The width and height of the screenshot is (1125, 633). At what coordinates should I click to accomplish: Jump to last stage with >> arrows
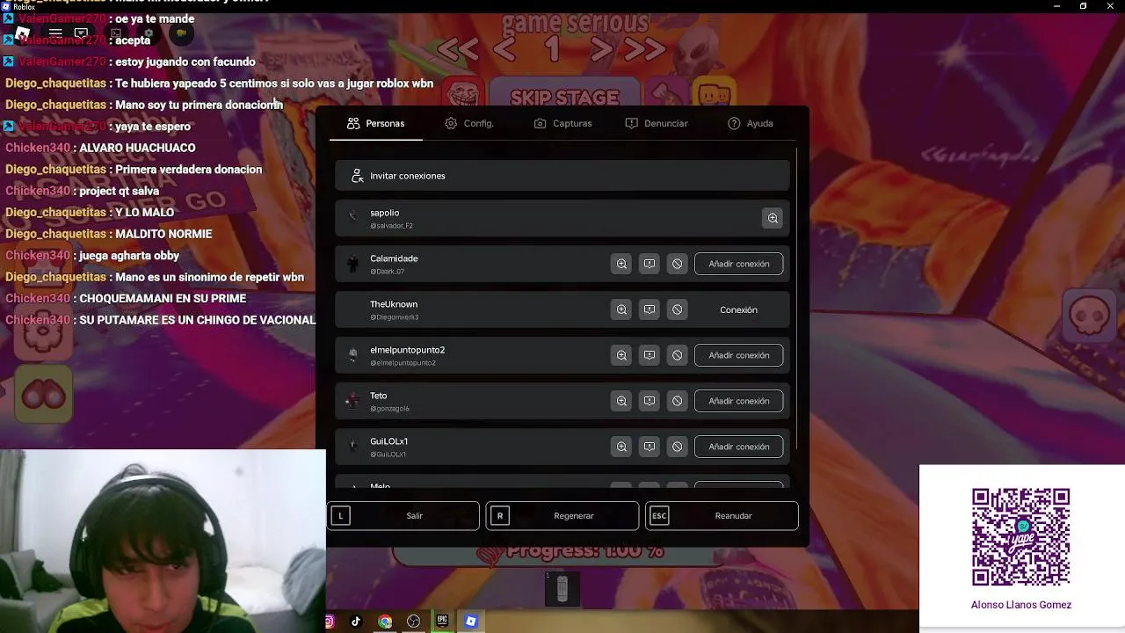[646, 50]
